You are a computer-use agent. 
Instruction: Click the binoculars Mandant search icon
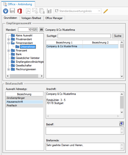(41, 30)
